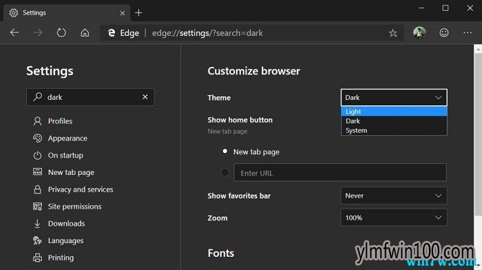Select the Settings browser tab
Viewport: 482px width, 270px height.
click(x=67, y=13)
